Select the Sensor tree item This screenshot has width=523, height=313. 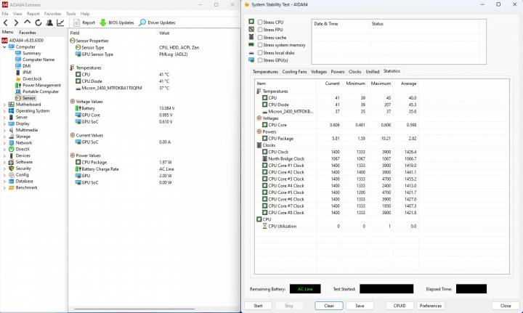coord(28,98)
